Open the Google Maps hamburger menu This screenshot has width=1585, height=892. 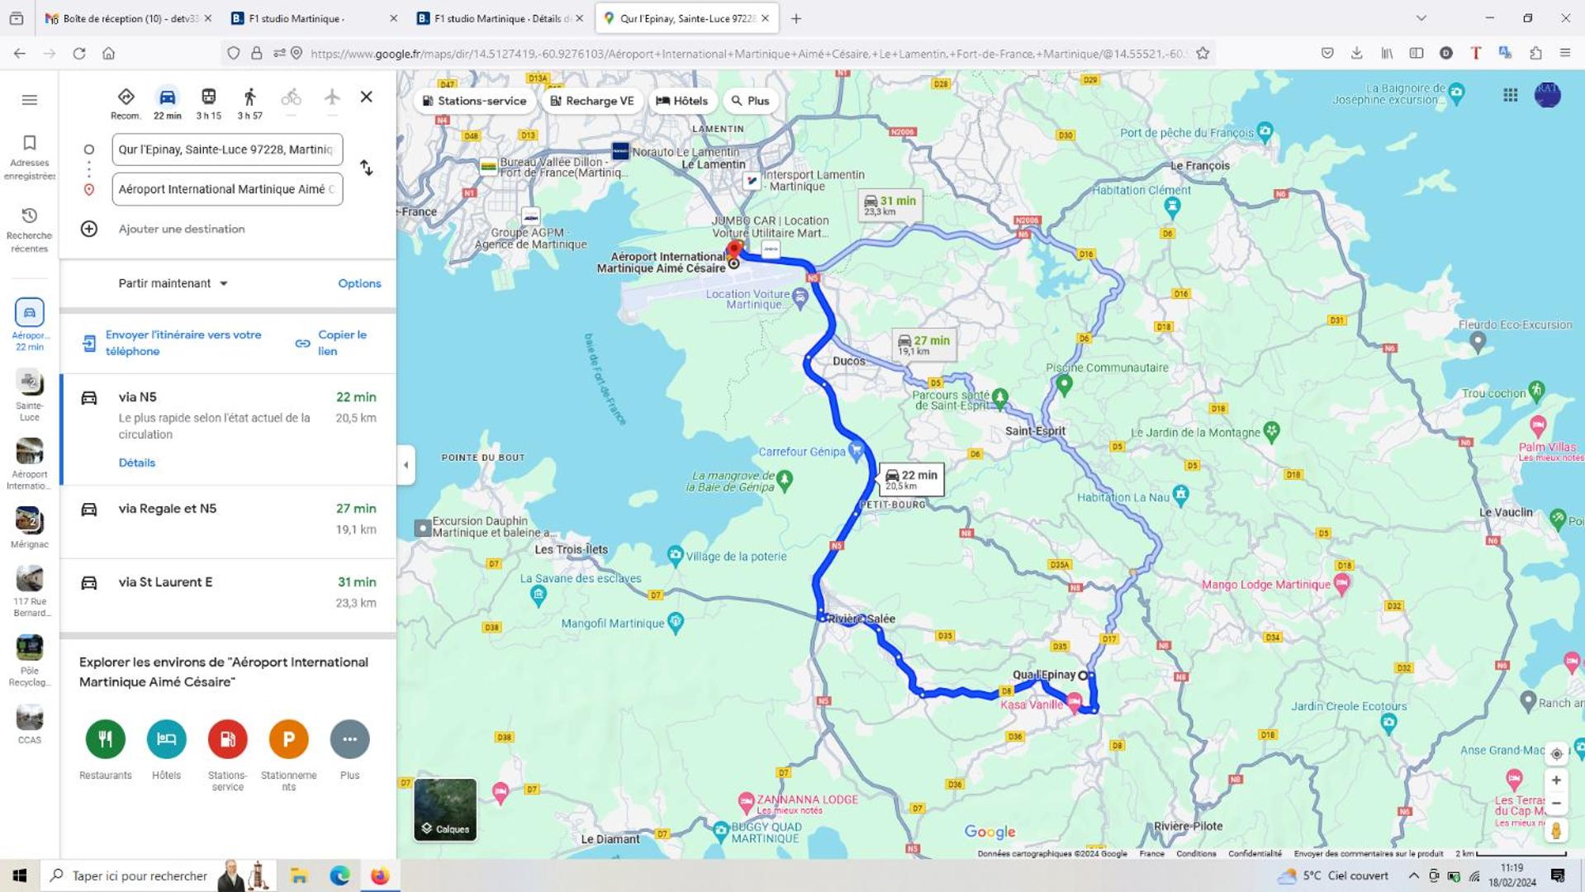click(30, 100)
